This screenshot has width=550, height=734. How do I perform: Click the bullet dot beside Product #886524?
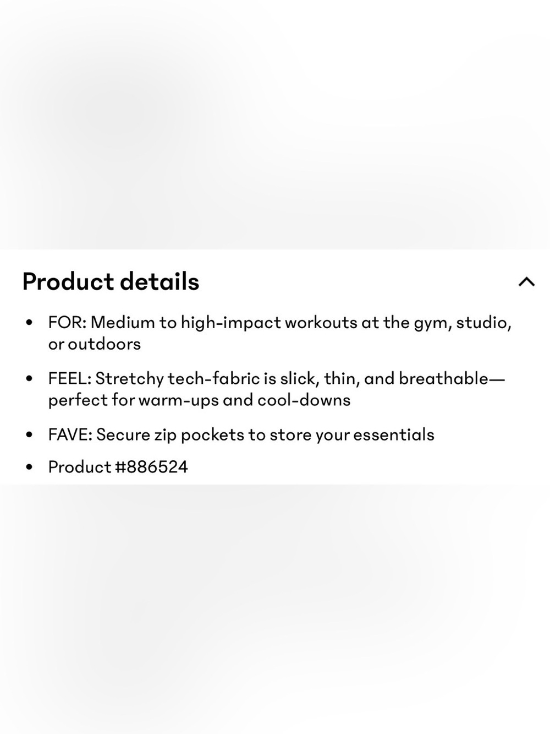click(29, 467)
